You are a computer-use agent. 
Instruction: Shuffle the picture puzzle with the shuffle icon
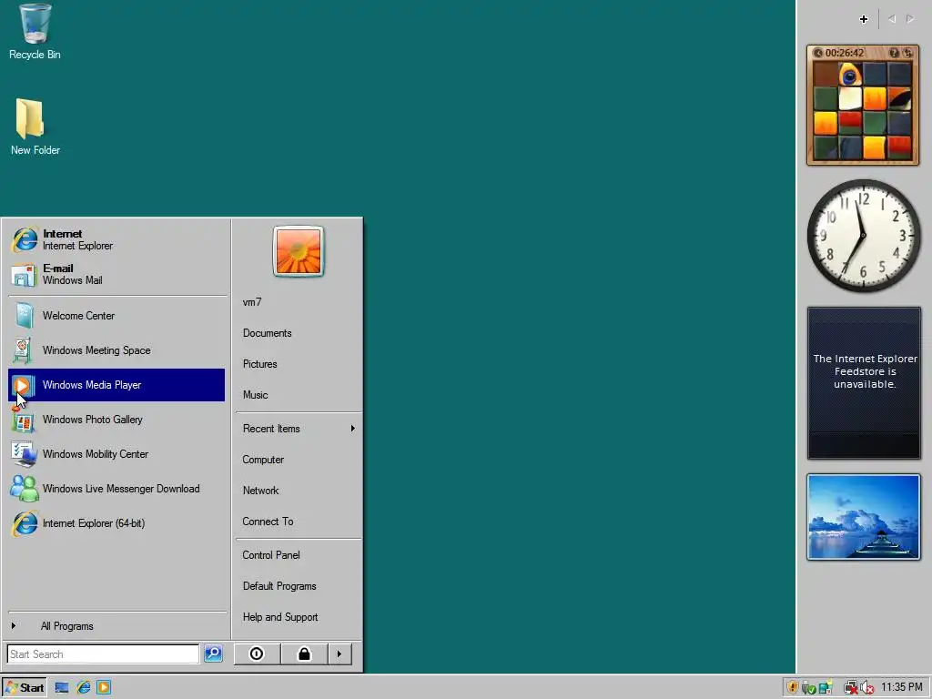click(907, 53)
